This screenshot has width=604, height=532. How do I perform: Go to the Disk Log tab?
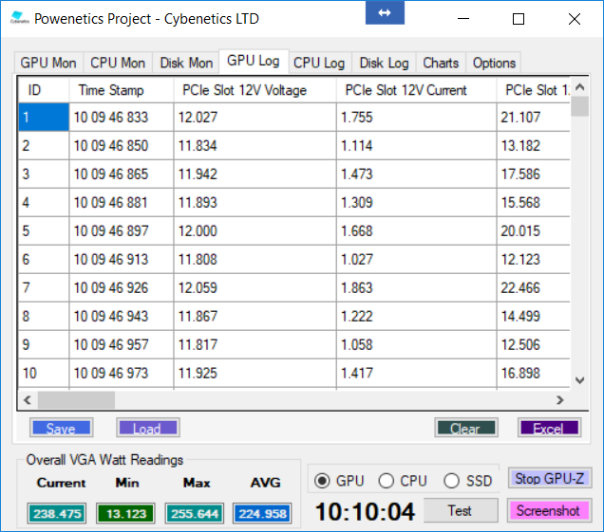coord(384,63)
